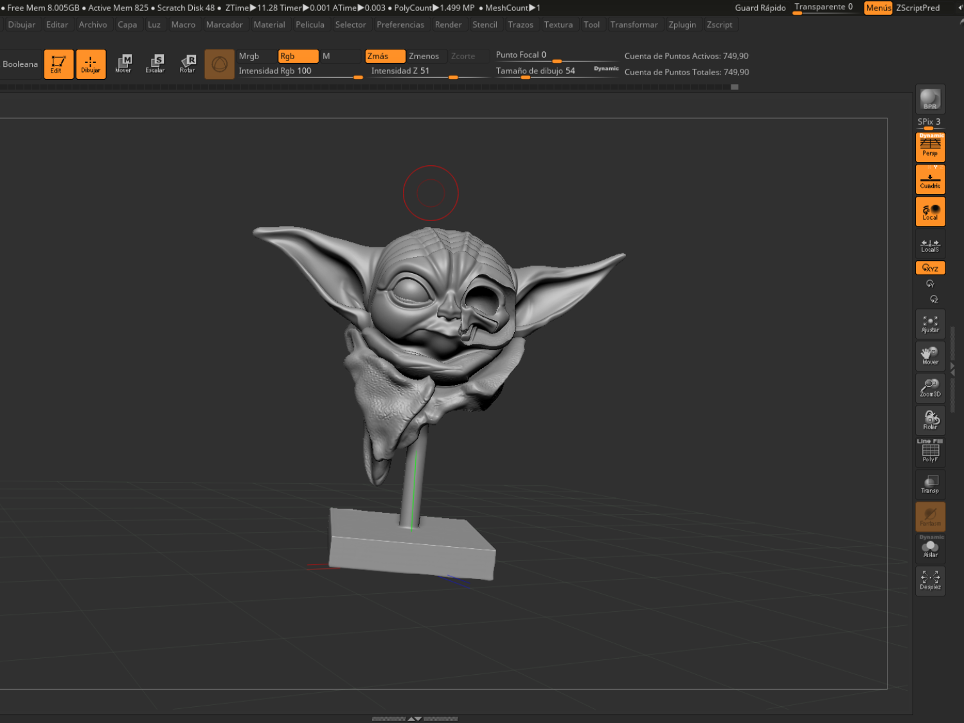Enable the M material mode

click(x=341, y=56)
